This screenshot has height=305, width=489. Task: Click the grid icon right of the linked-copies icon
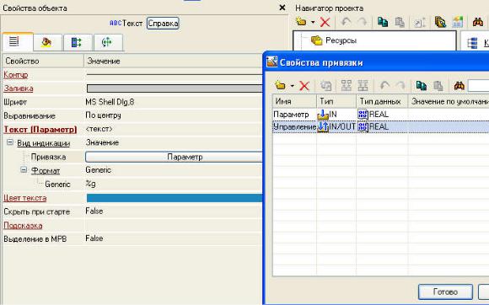347,86
